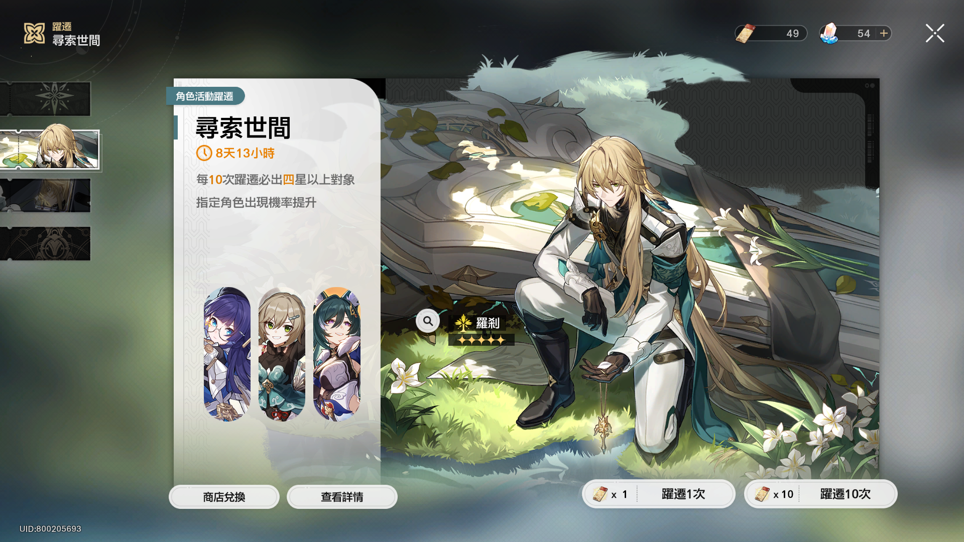Click the purple-haired character portrait
The width and height of the screenshot is (964, 542).
[227, 354]
